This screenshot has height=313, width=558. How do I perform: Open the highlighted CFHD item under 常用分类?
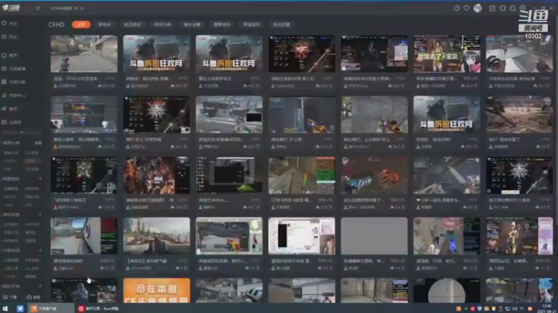pos(31,161)
